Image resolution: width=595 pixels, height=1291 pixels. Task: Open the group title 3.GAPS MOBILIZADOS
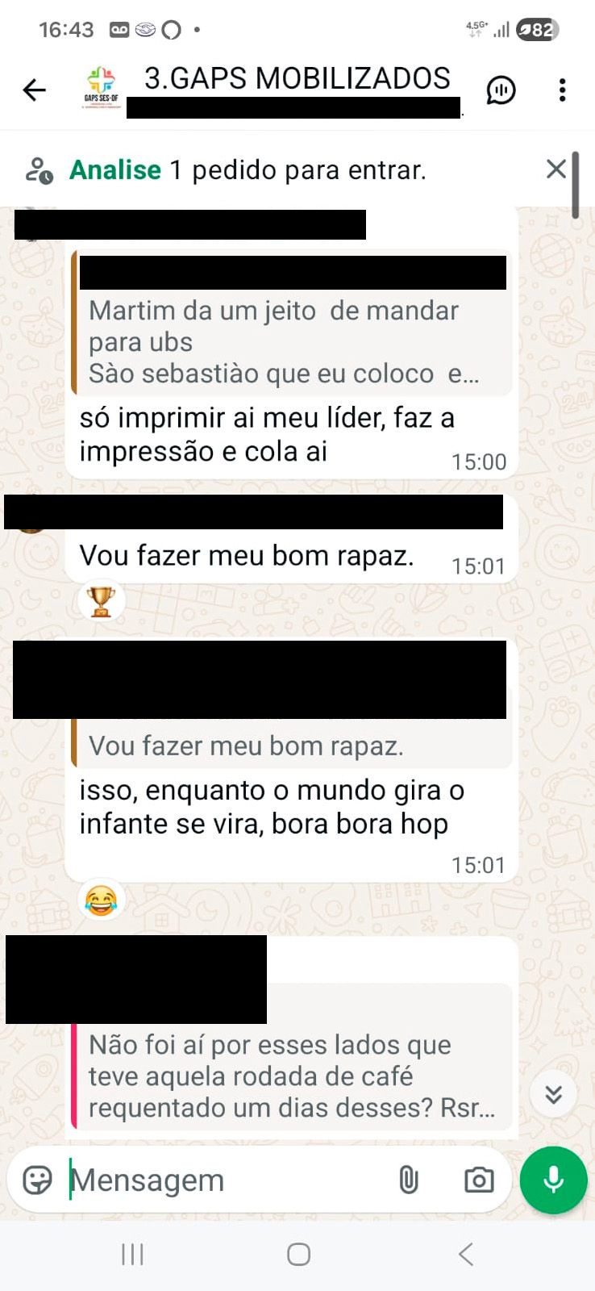click(297, 78)
